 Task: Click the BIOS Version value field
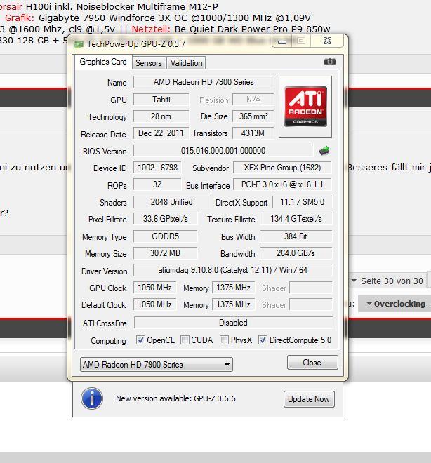(x=223, y=151)
